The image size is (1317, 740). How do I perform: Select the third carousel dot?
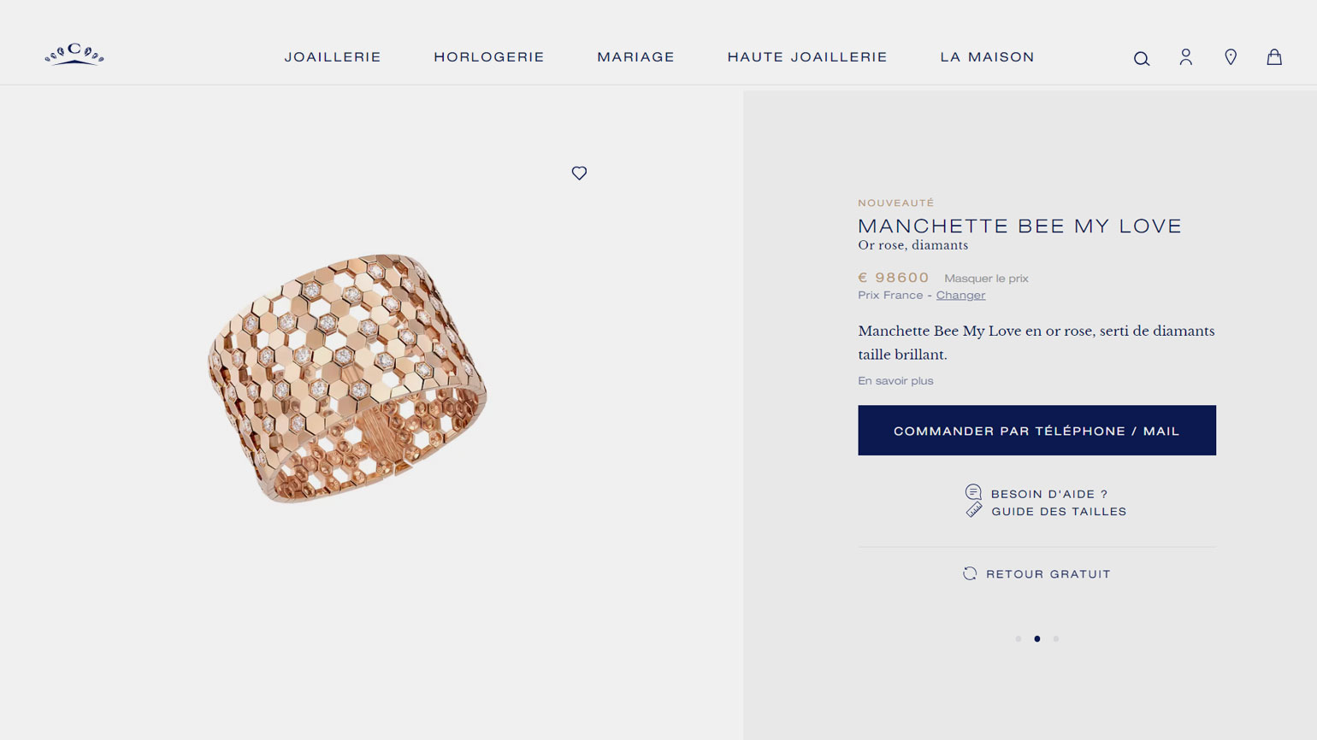click(1056, 638)
